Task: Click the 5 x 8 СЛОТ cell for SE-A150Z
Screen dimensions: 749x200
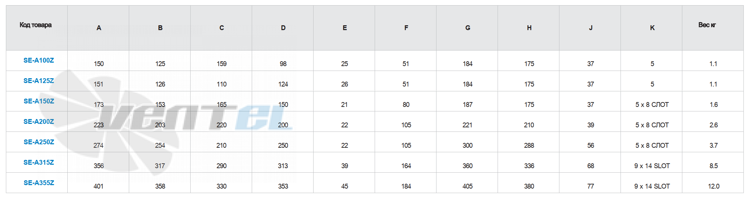Action: (x=652, y=104)
